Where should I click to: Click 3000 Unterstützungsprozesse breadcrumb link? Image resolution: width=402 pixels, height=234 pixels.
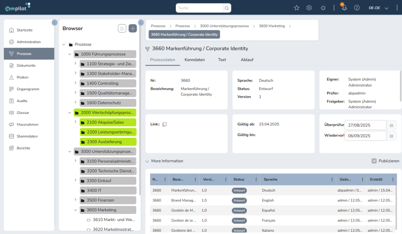224,26
